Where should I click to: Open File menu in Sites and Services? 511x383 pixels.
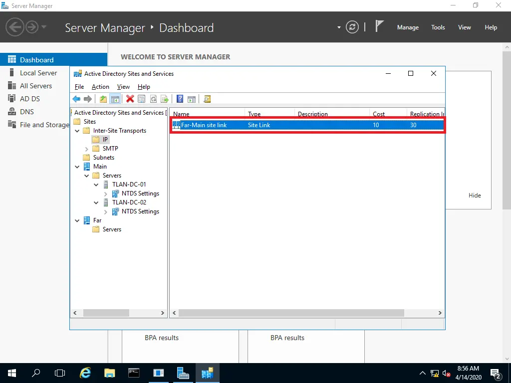click(x=79, y=87)
